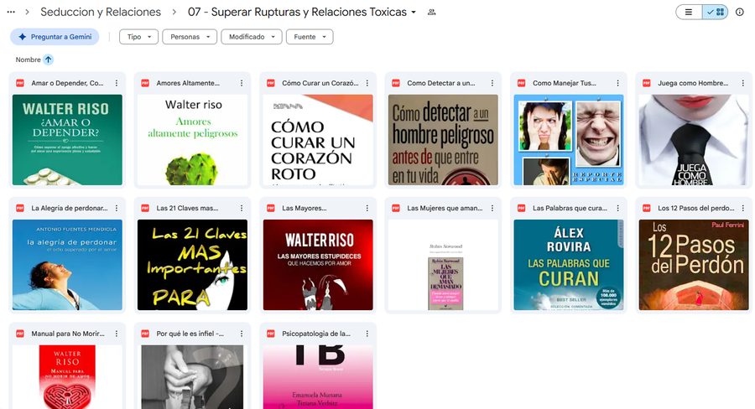755x409 pixels.
Task: Reverse sort direction arrow next to Nombre
Action: (x=48, y=60)
